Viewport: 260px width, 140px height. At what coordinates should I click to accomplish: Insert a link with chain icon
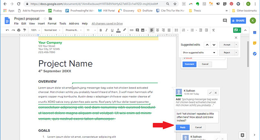click(x=131, y=30)
